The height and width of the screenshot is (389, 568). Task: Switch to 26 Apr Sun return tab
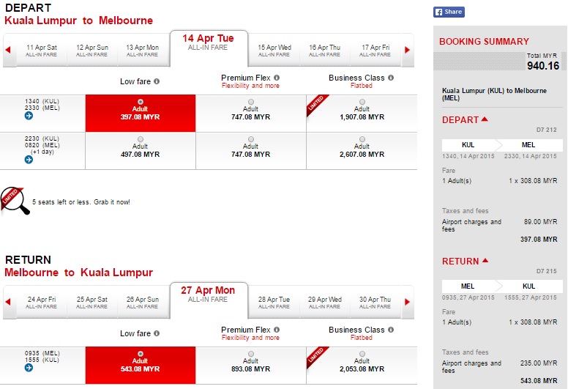click(142, 303)
